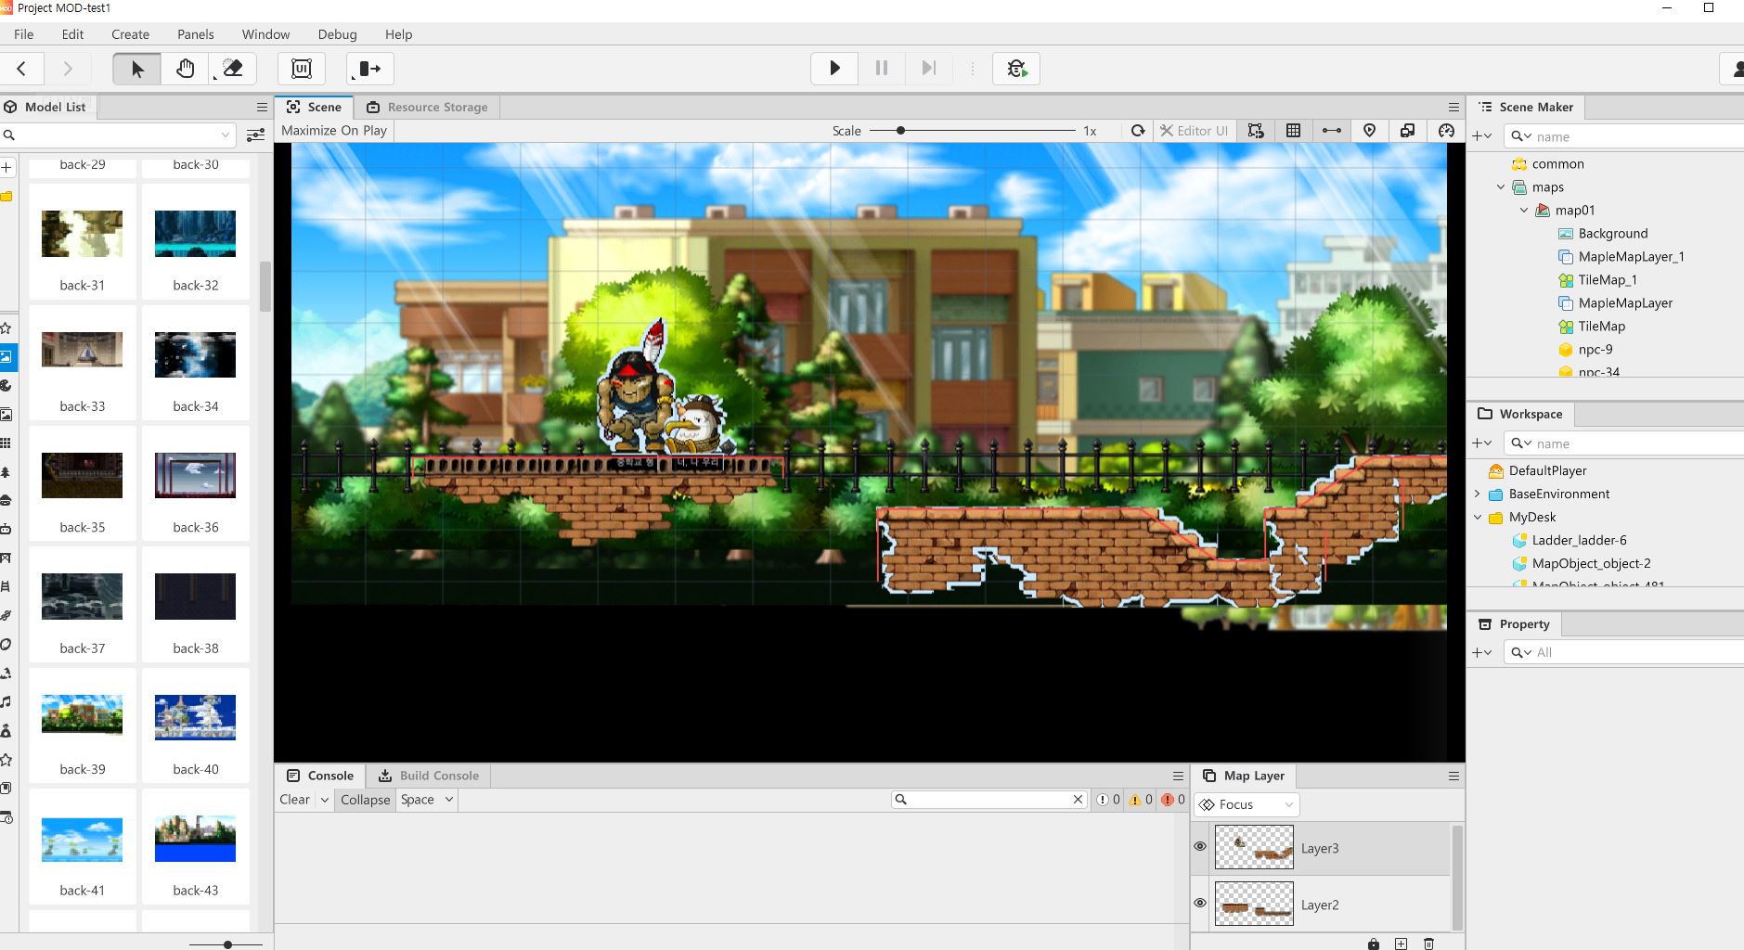Image resolution: width=1744 pixels, height=950 pixels.
Task: Collapse the map01 tree node
Action: tap(1524, 211)
